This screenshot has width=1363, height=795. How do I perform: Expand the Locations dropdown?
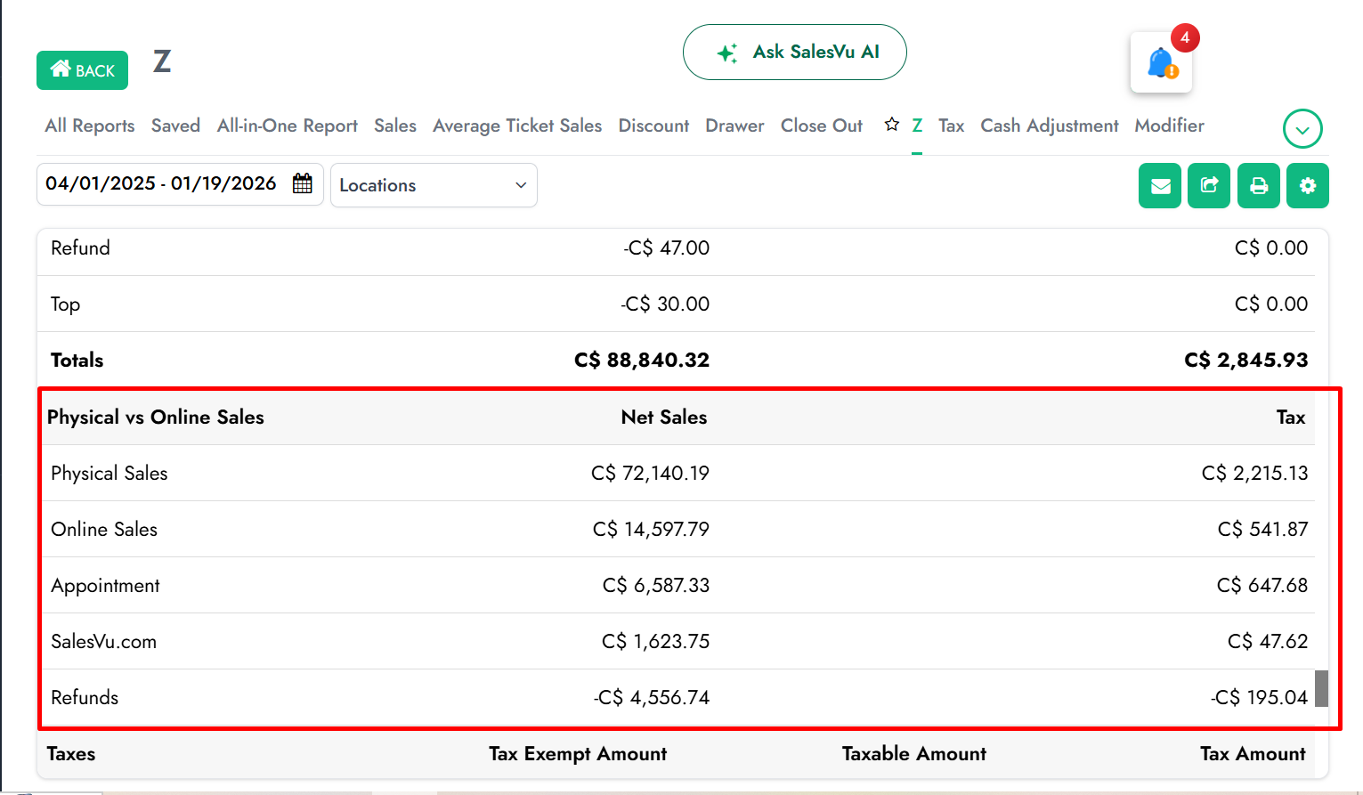click(434, 185)
